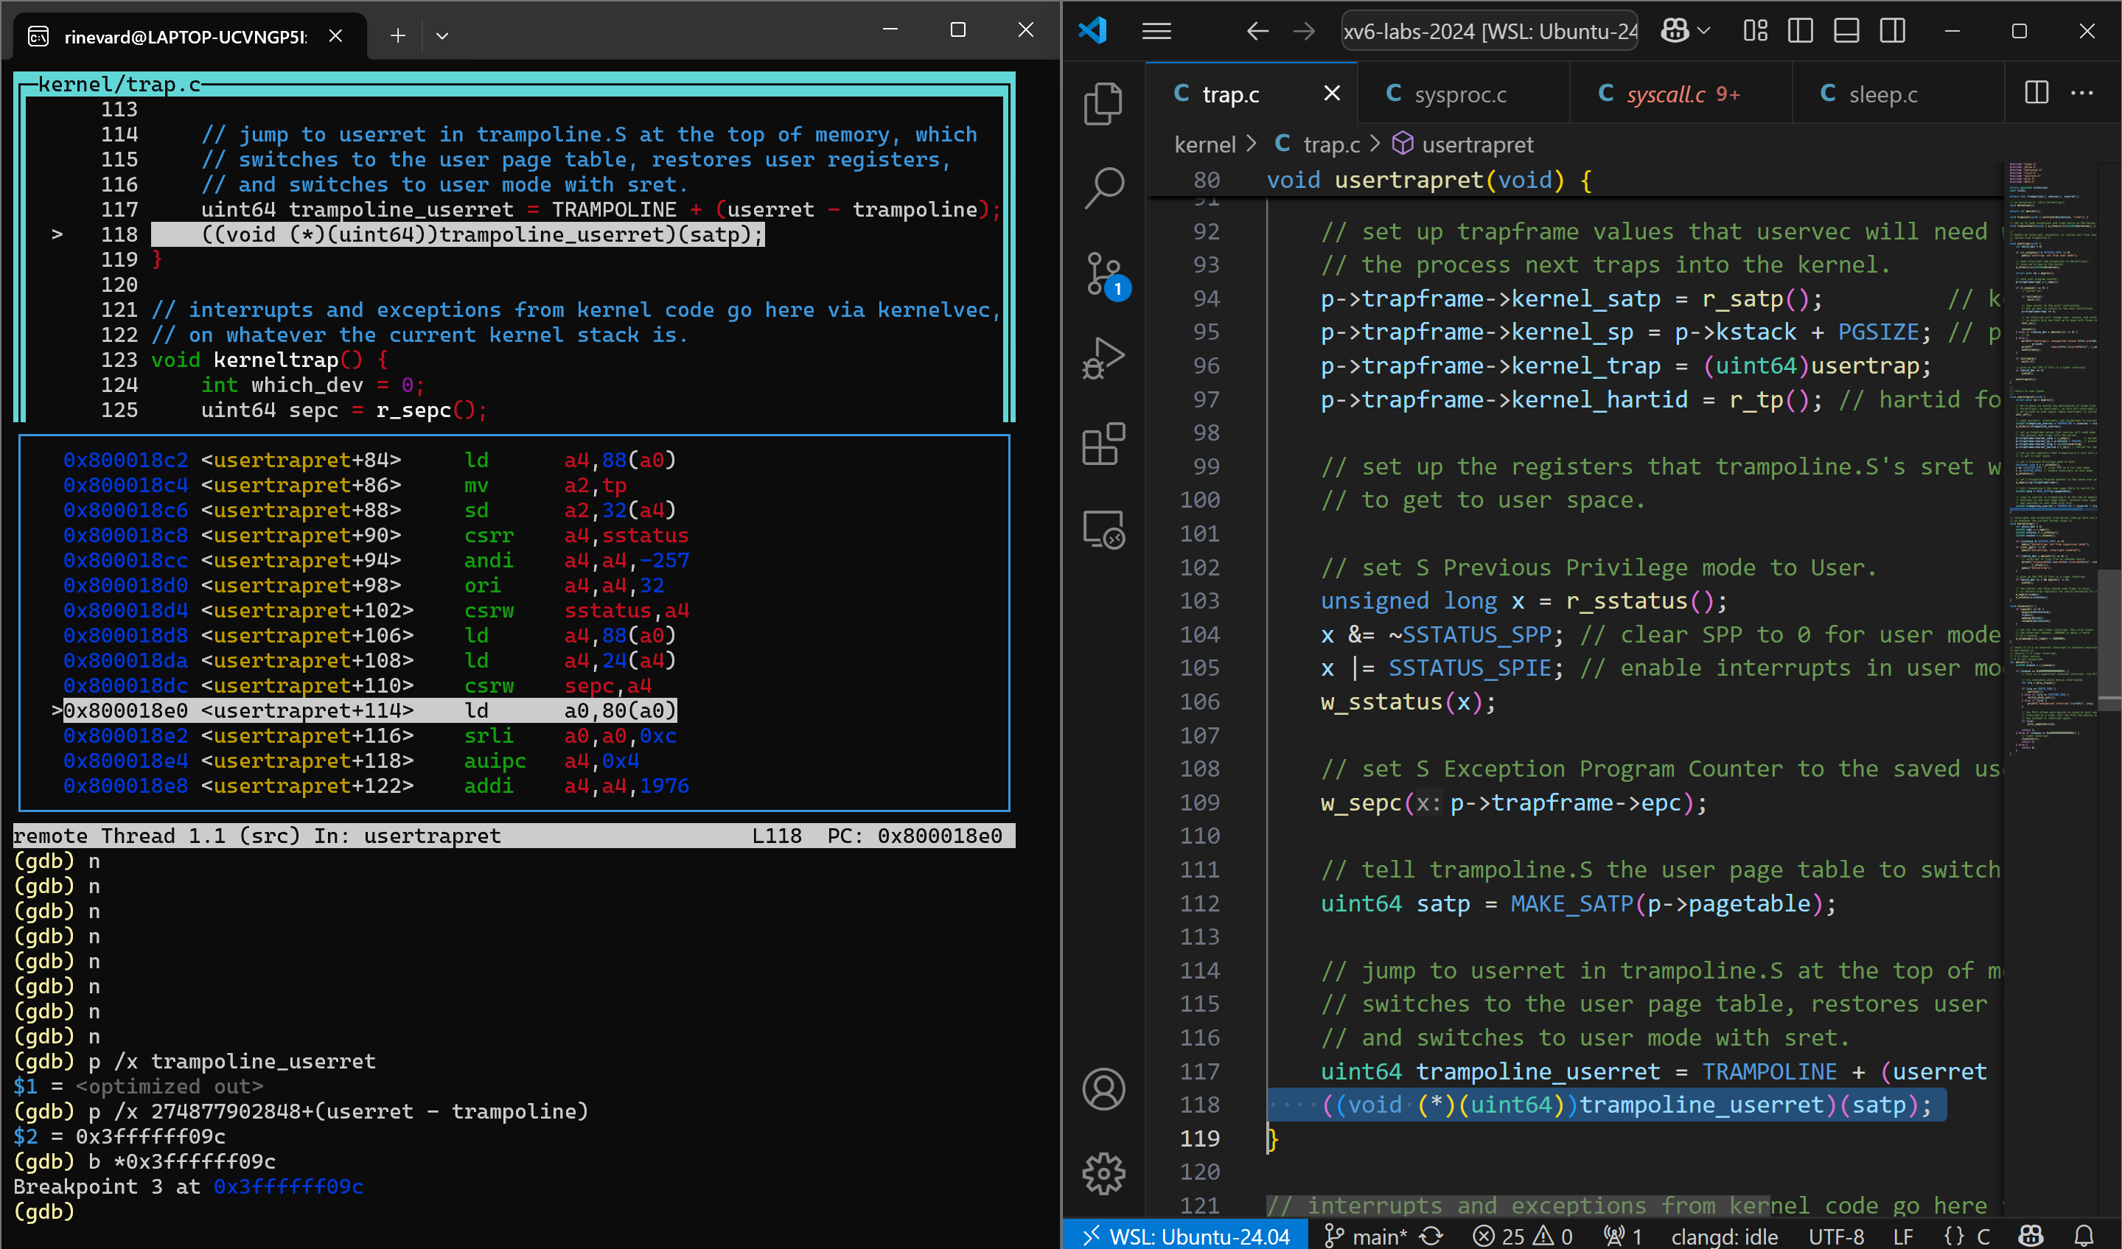Open the terminal new-tab dropdown arrow

(442, 35)
